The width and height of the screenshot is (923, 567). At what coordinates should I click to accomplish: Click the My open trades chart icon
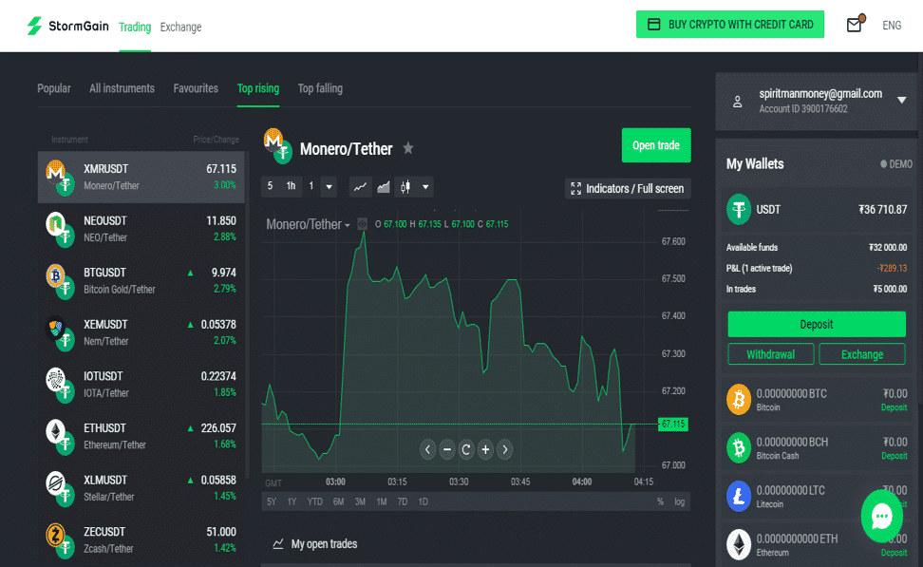click(x=278, y=543)
